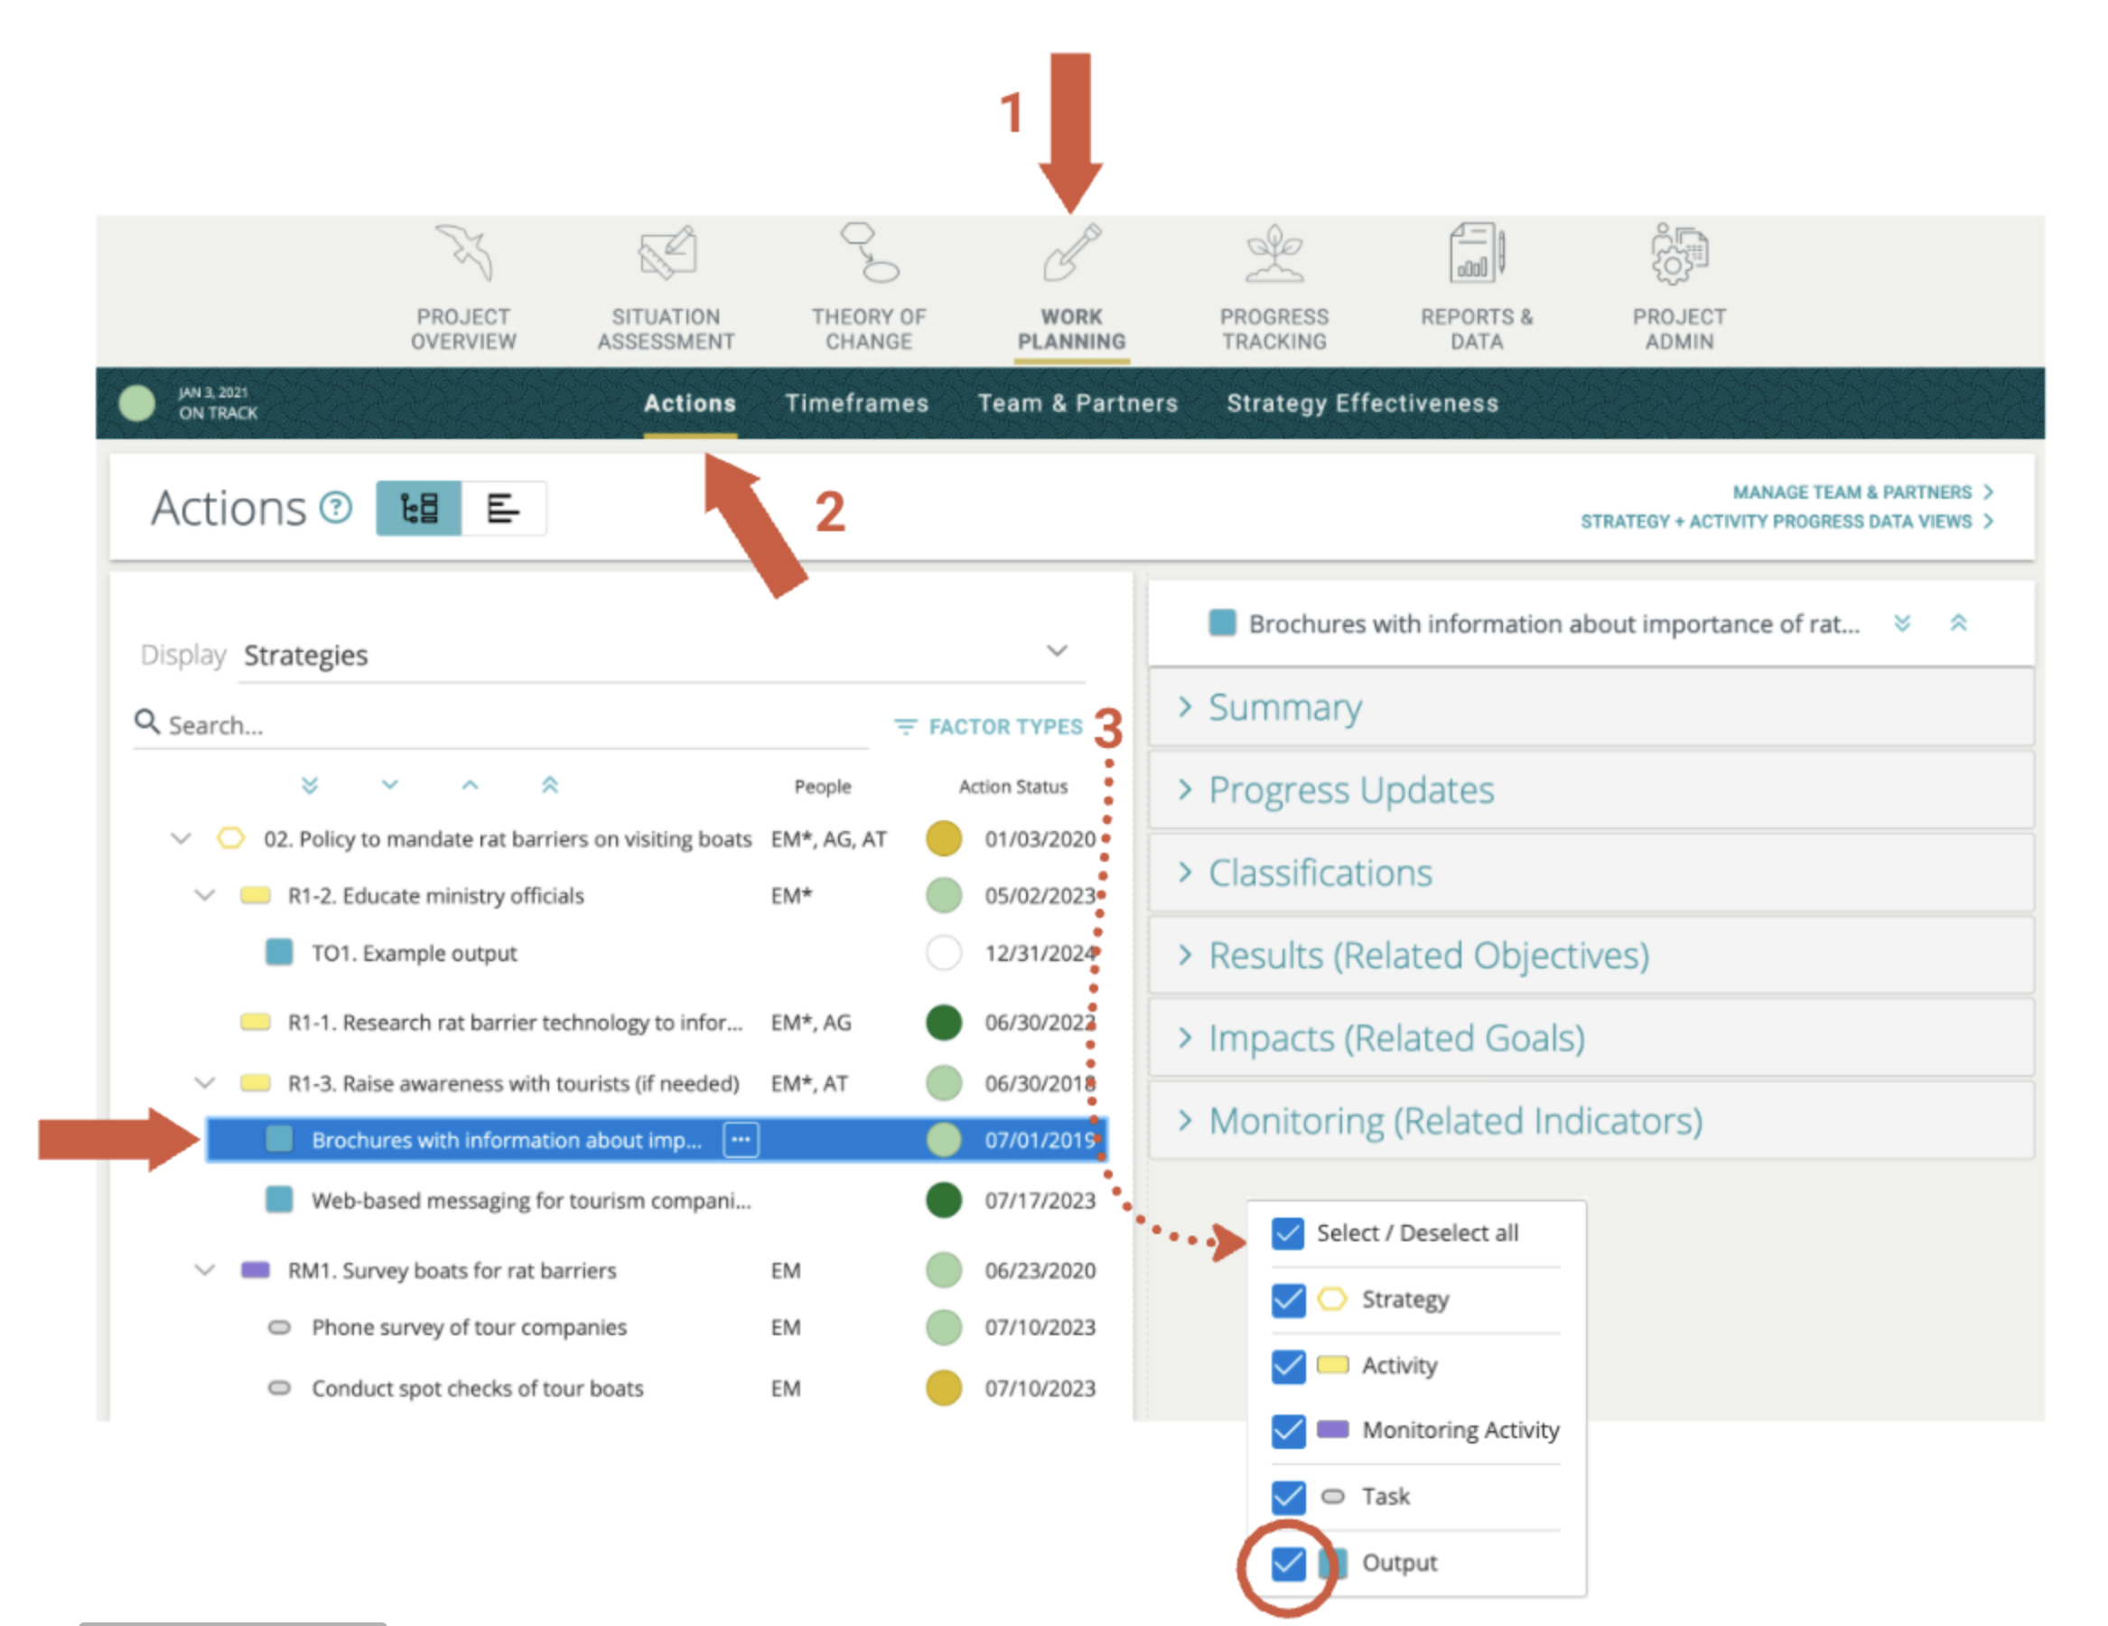Open the Strategy Effectiveness tab
Screen dimensions: 2108x1626
[1362, 404]
